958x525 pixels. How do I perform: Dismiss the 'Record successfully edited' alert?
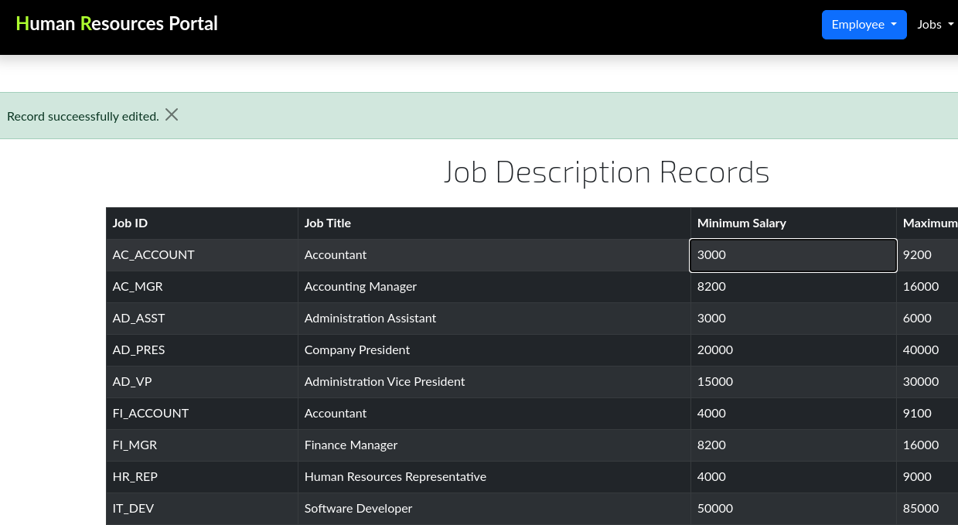[x=172, y=115]
